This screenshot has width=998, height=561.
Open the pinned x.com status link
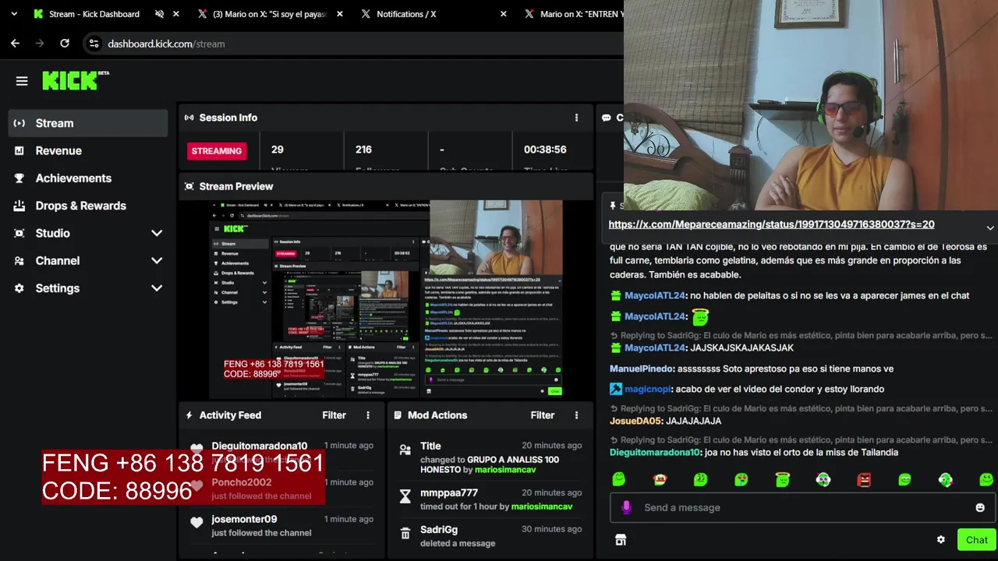(771, 224)
